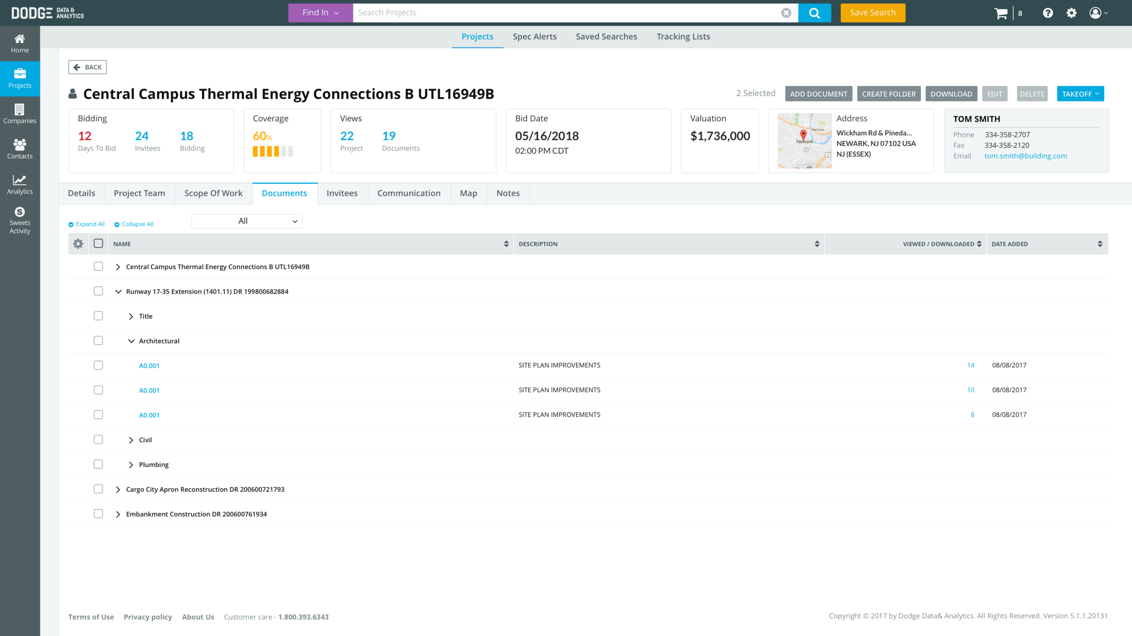Expand the Cargo City Apron Reconstruction folder
This screenshot has width=1132, height=636.
[x=118, y=489]
